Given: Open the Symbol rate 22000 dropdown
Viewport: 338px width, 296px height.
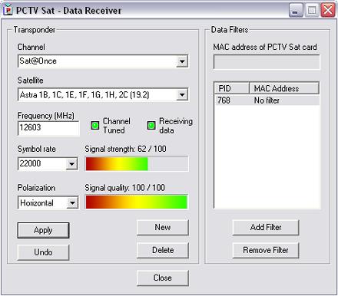Looking at the screenshot, I should (71, 164).
